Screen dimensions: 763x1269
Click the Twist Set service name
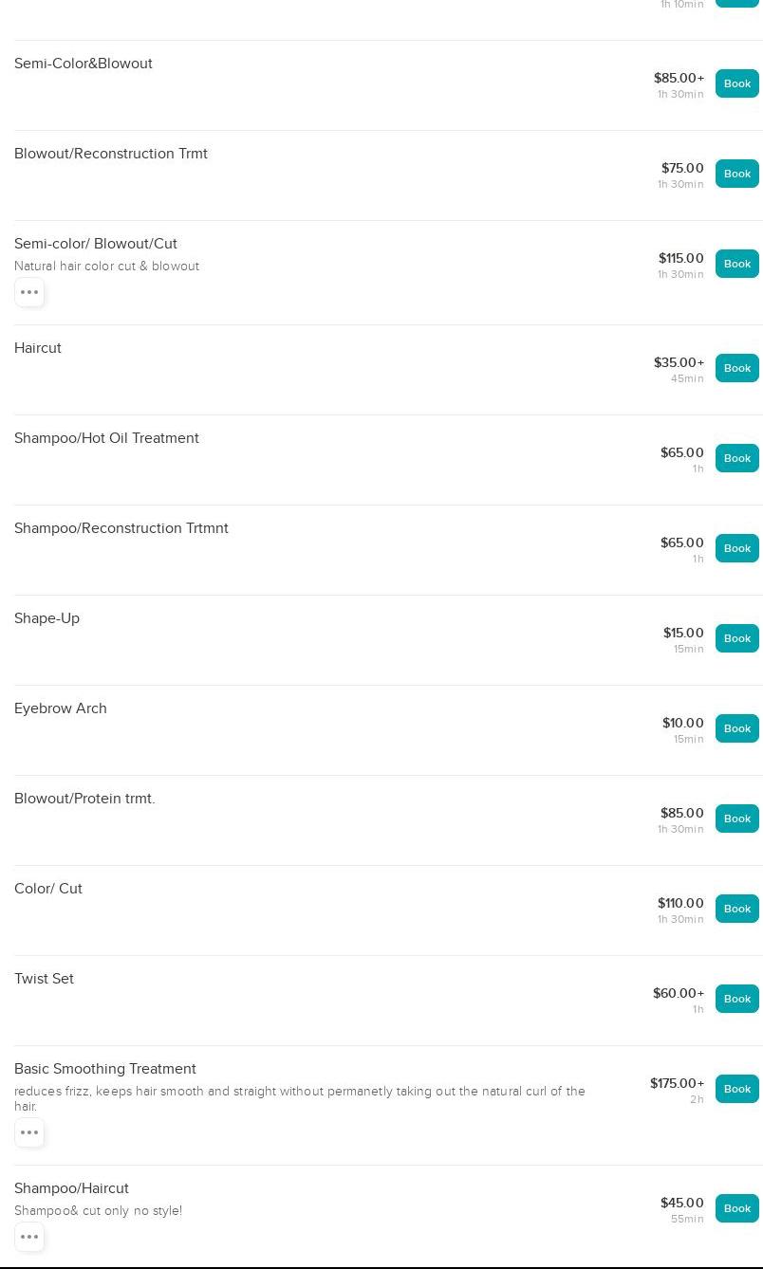pos(44,979)
